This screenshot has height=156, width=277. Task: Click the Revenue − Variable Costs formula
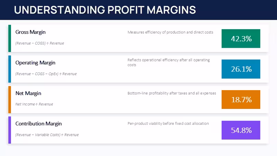(x=47, y=135)
